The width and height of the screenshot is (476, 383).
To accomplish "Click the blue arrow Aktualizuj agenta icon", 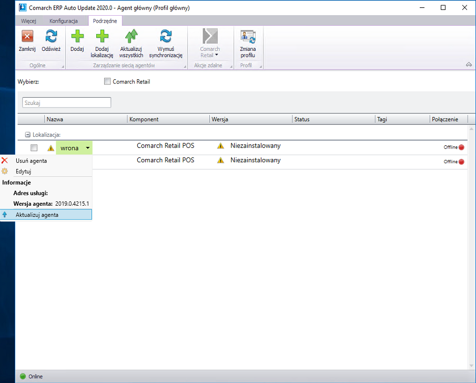I will (5, 215).
